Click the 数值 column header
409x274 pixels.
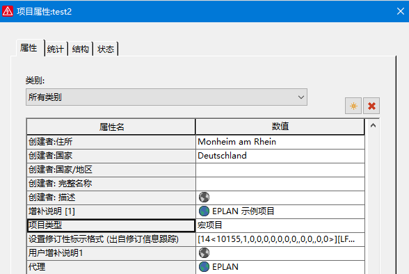(x=280, y=127)
